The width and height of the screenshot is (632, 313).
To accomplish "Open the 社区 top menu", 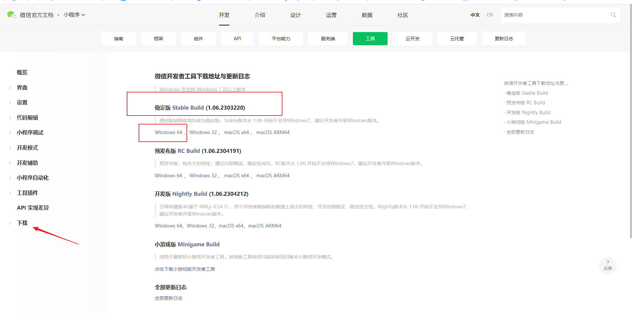I will (402, 15).
